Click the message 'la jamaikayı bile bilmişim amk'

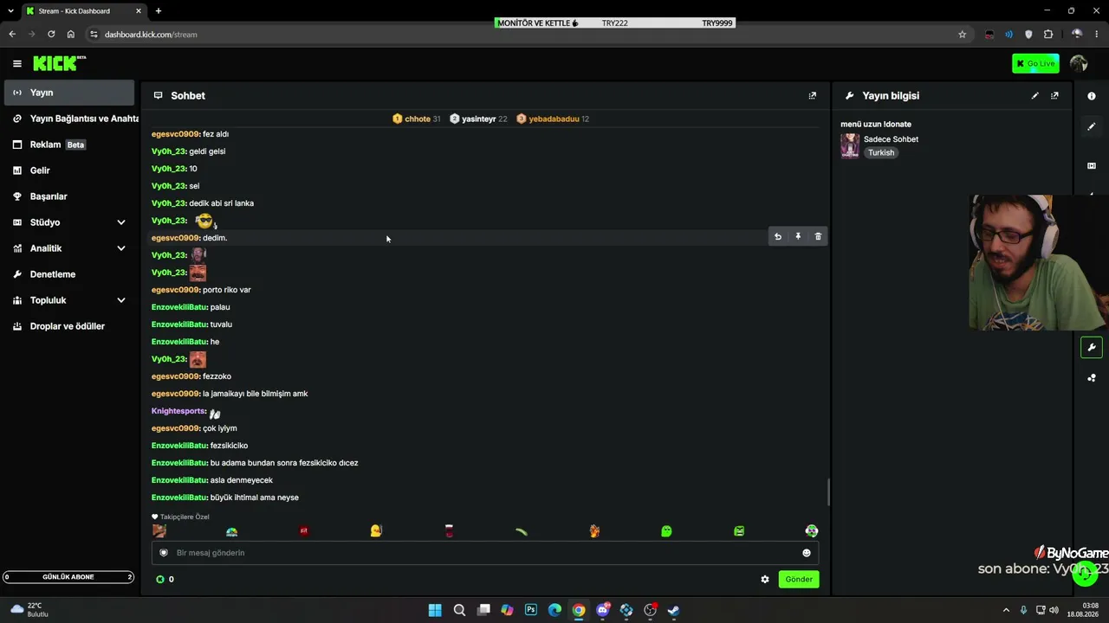256,394
